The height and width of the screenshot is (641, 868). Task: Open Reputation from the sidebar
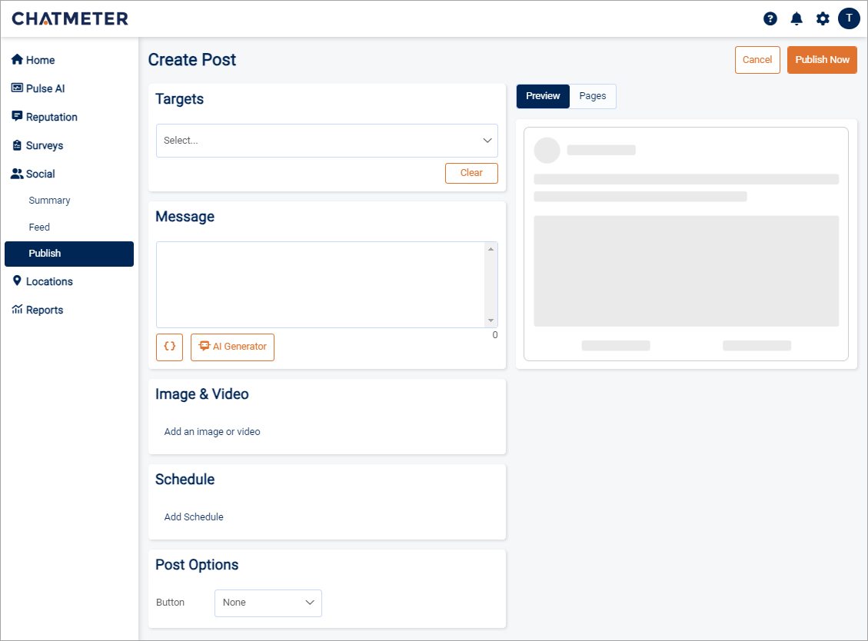tap(17, 116)
